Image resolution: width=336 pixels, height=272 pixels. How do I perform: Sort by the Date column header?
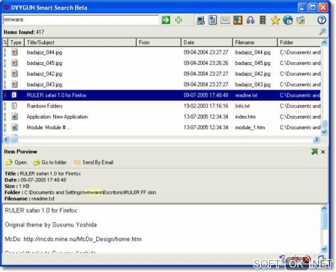click(207, 42)
